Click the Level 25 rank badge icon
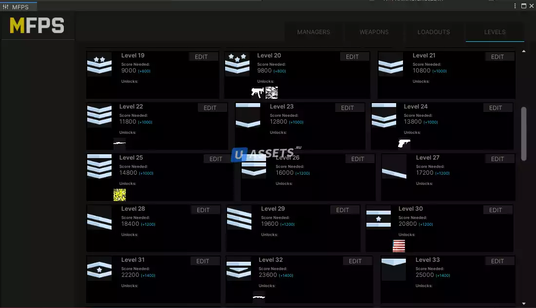This screenshot has width=536, height=308. click(x=99, y=166)
